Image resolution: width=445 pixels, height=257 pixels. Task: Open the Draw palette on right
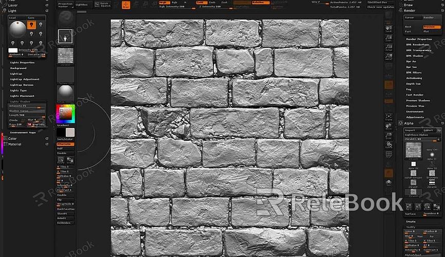coord(408,5)
